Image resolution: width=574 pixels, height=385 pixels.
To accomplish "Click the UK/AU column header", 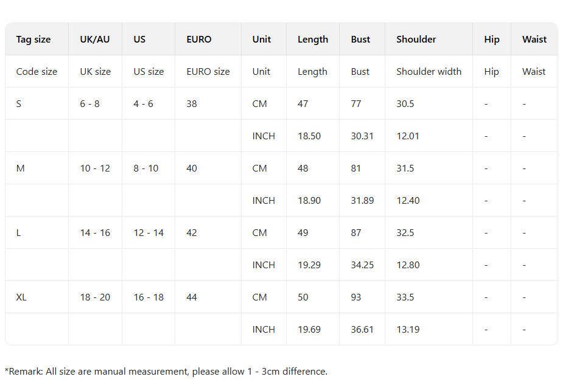I will [x=95, y=40].
